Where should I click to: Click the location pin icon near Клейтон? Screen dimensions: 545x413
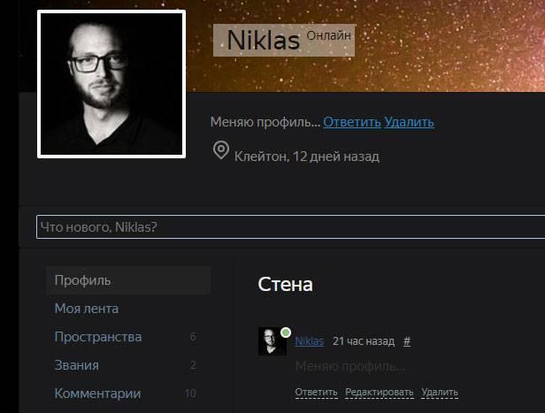tap(221, 150)
